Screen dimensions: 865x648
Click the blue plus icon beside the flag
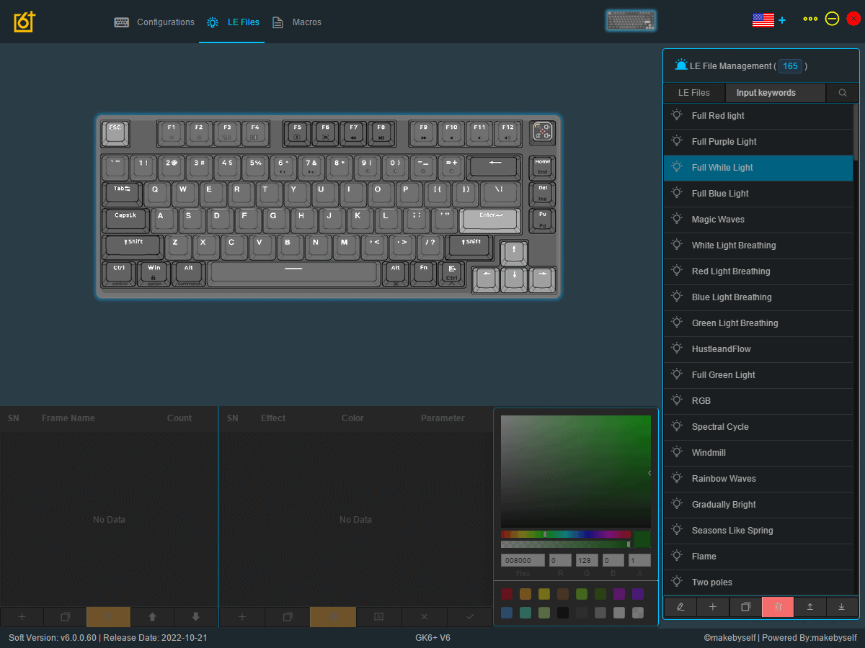[x=782, y=20]
